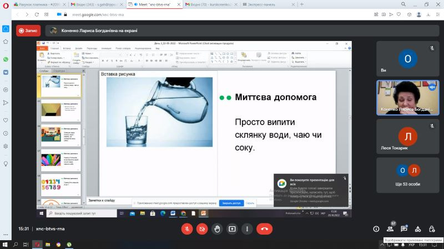The image size is (444, 249).
Task: Expand the Ще 53 особи tile
Action: pyautogui.click(x=408, y=175)
